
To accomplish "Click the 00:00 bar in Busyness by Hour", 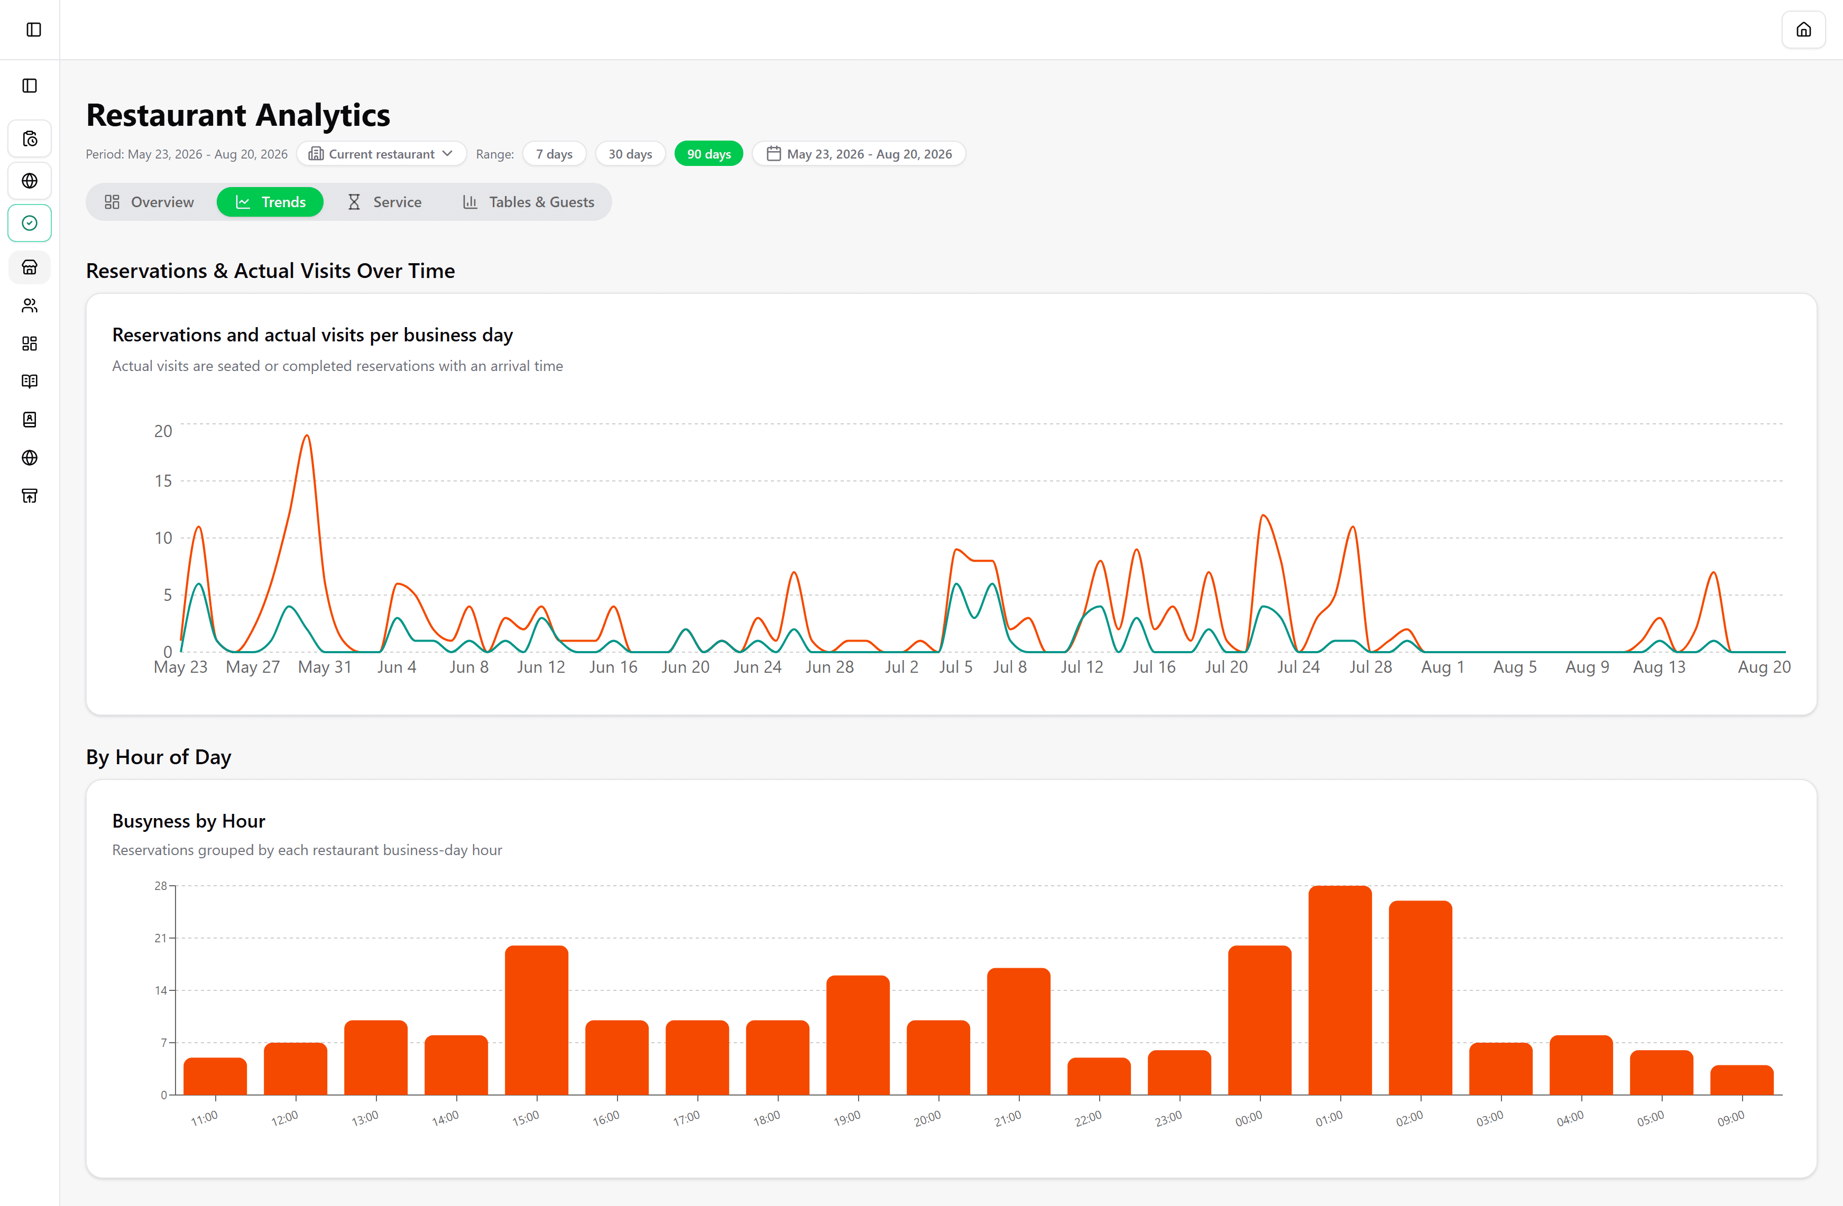I will 1259,1020.
